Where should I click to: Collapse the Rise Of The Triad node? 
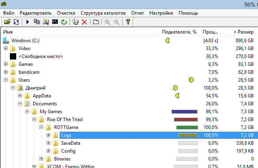[x=34, y=119]
